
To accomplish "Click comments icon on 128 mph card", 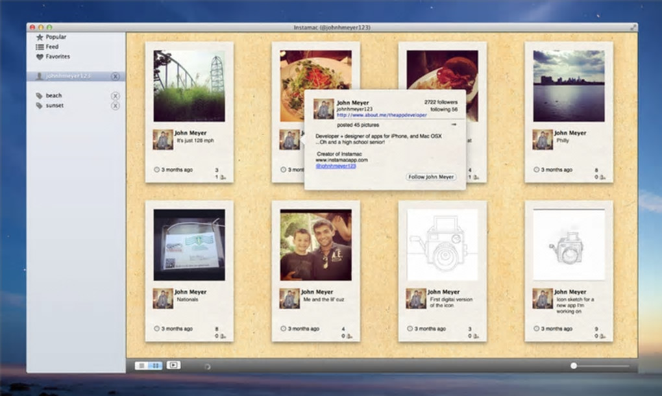I will point(223,177).
